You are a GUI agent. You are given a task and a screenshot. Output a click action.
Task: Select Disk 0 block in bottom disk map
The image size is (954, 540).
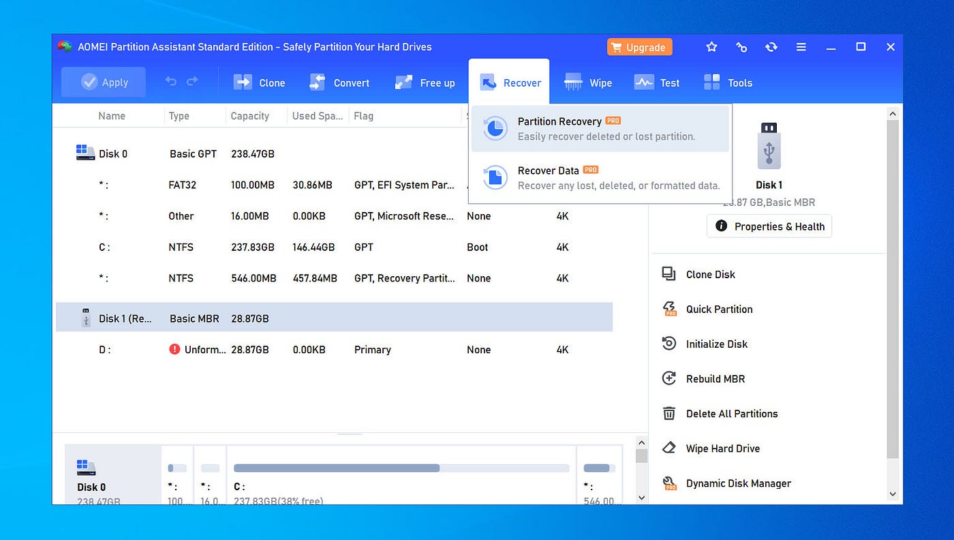pyautogui.click(x=113, y=475)
